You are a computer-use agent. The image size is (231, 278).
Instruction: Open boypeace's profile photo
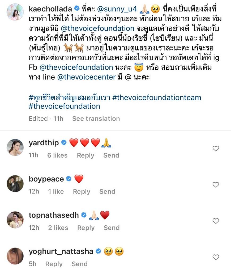click(x=15, y=183)
